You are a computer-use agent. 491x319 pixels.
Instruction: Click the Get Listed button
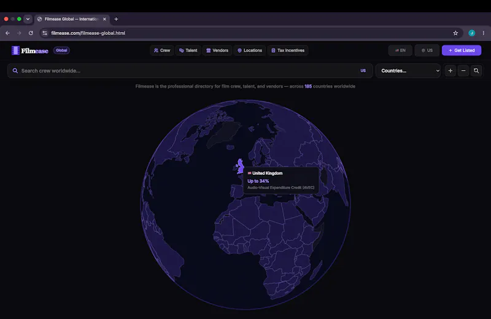click(462, 50)
